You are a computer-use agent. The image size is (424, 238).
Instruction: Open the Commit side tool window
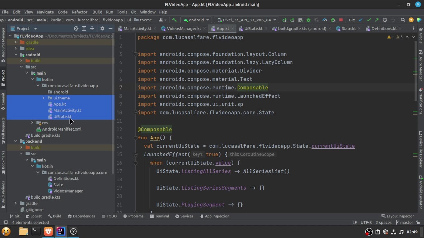click(3, 101)
